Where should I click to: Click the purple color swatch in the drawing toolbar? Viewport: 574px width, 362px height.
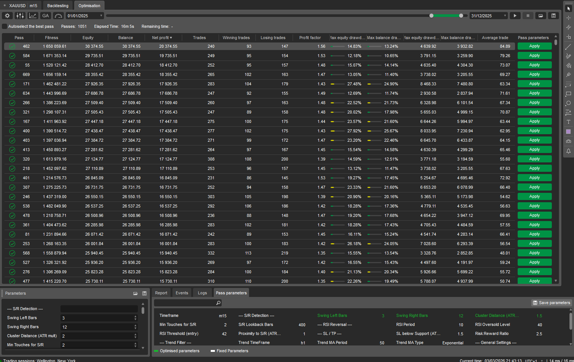(x=568, y=132)
